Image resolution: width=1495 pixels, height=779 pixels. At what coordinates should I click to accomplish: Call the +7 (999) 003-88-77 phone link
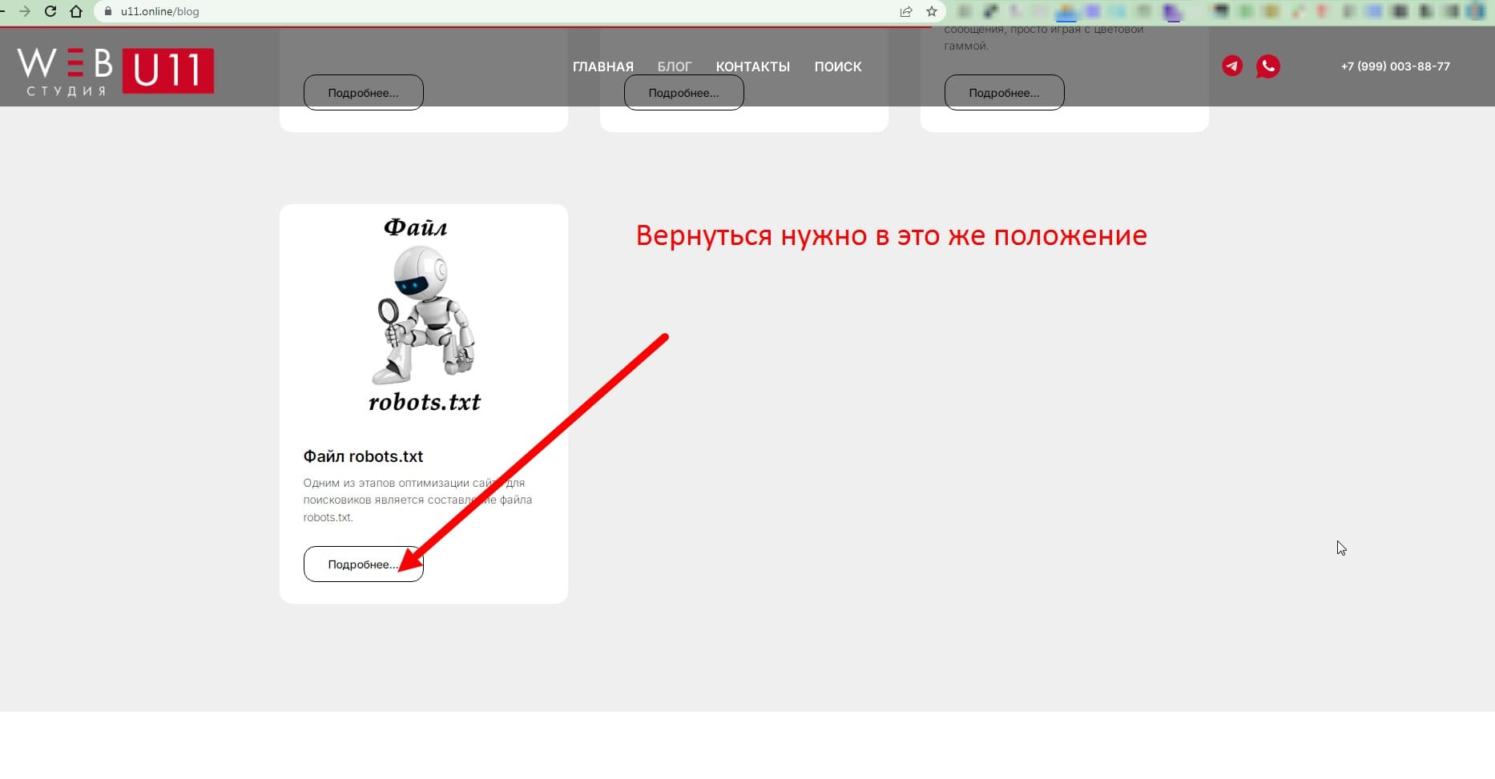point(1396,66)
